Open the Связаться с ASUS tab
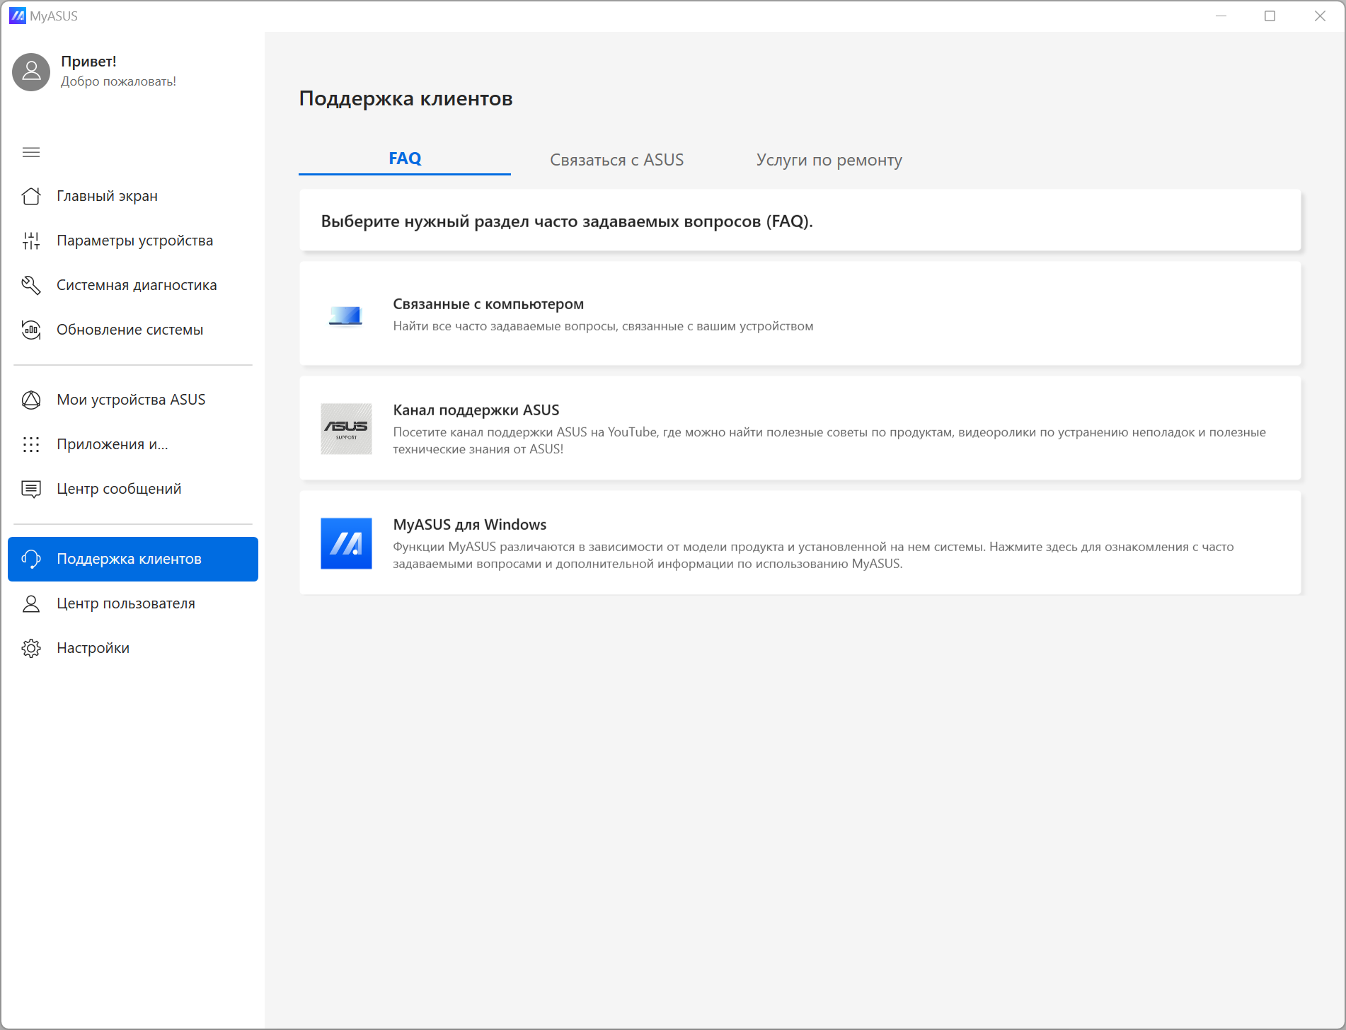The height and width of the screenshot is (1030, 1346). pos(617,160)
